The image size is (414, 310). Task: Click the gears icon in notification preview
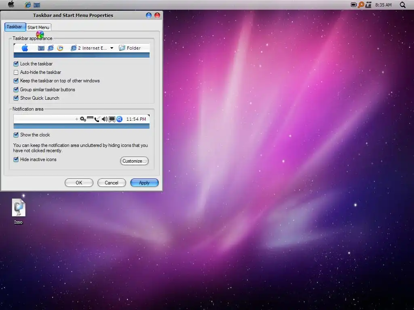tap(83, 119)
